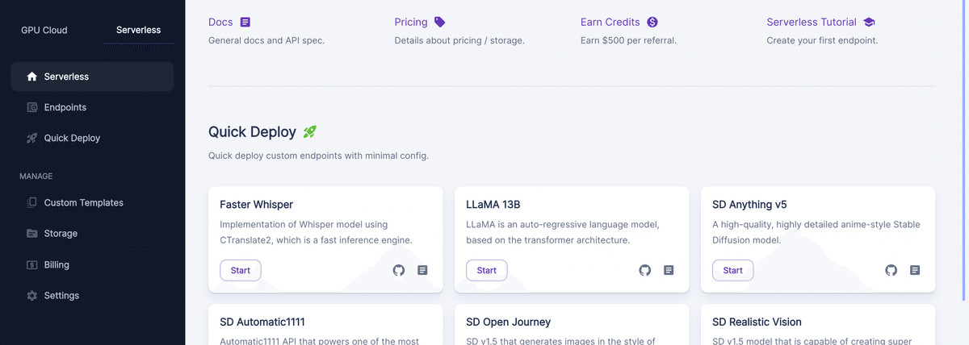Open Settings from the sidebar
Viewport: 969px width, 345px height.
tap(61, 296)
